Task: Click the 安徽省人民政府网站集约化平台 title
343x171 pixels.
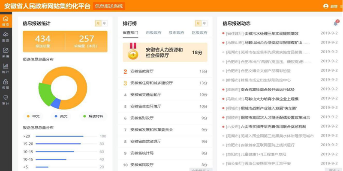Action: pos(47,6)
